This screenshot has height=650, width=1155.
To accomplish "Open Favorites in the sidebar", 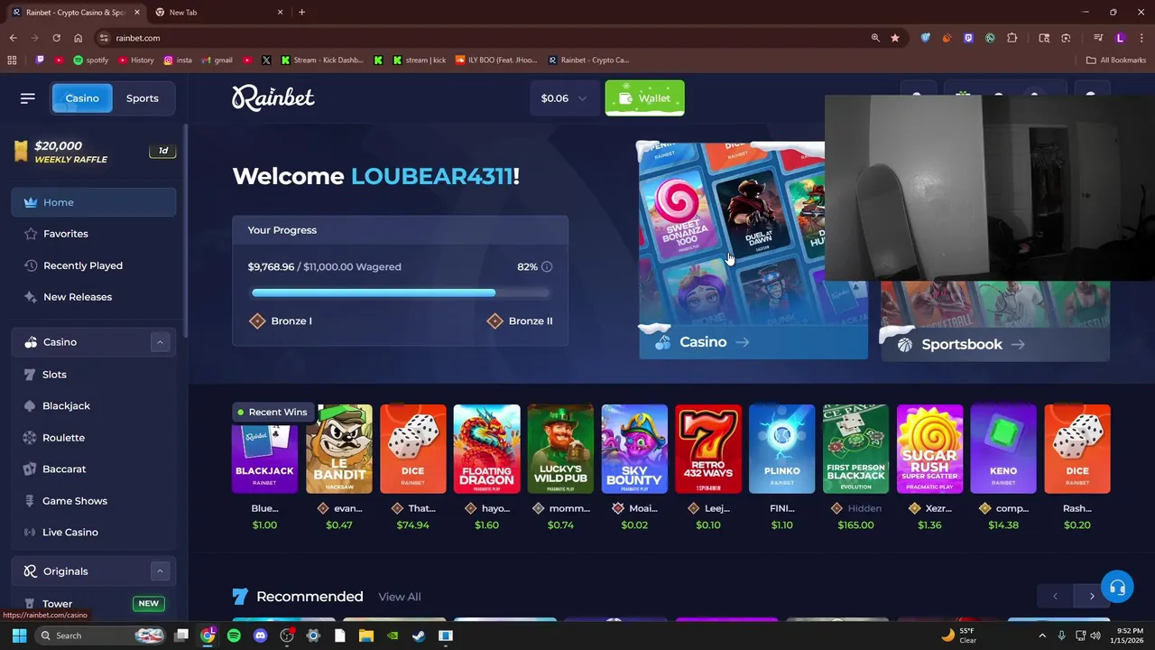I will [x=94, y=234].
